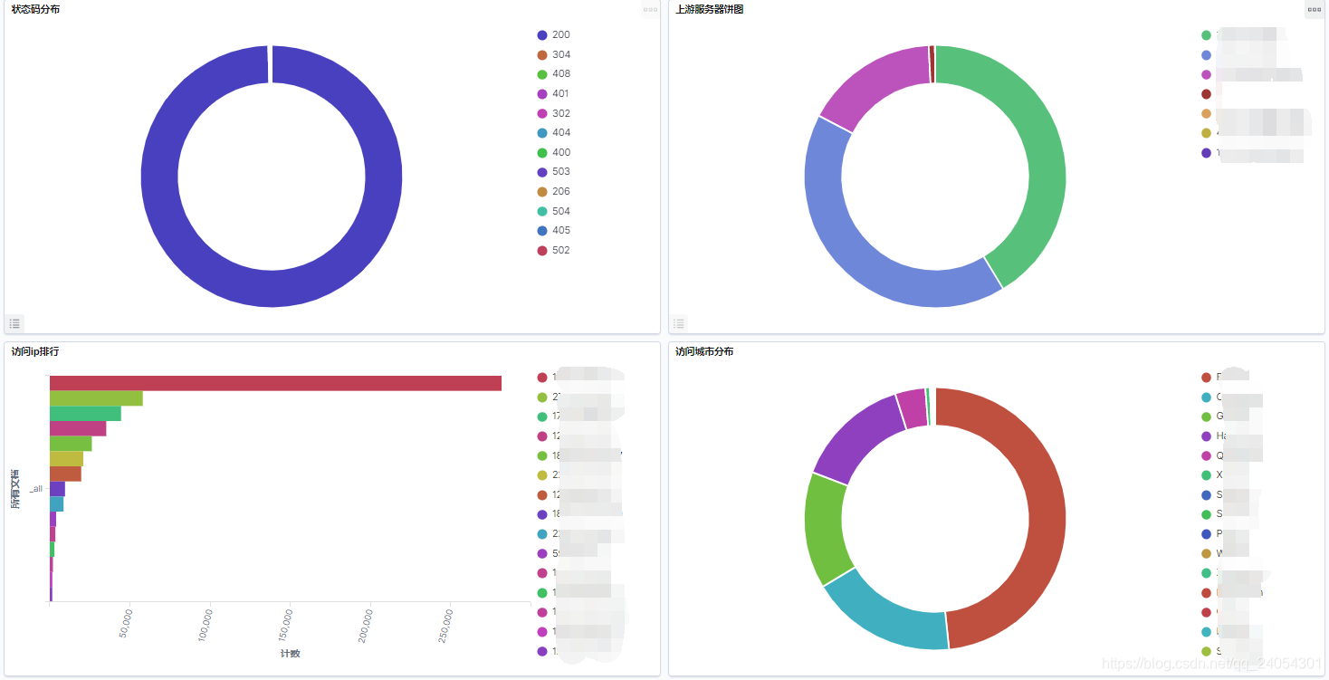Image resolution: width=1329 pixels, height=680 pixels.
Task: Select the 405 legend item
Action: 554,231
